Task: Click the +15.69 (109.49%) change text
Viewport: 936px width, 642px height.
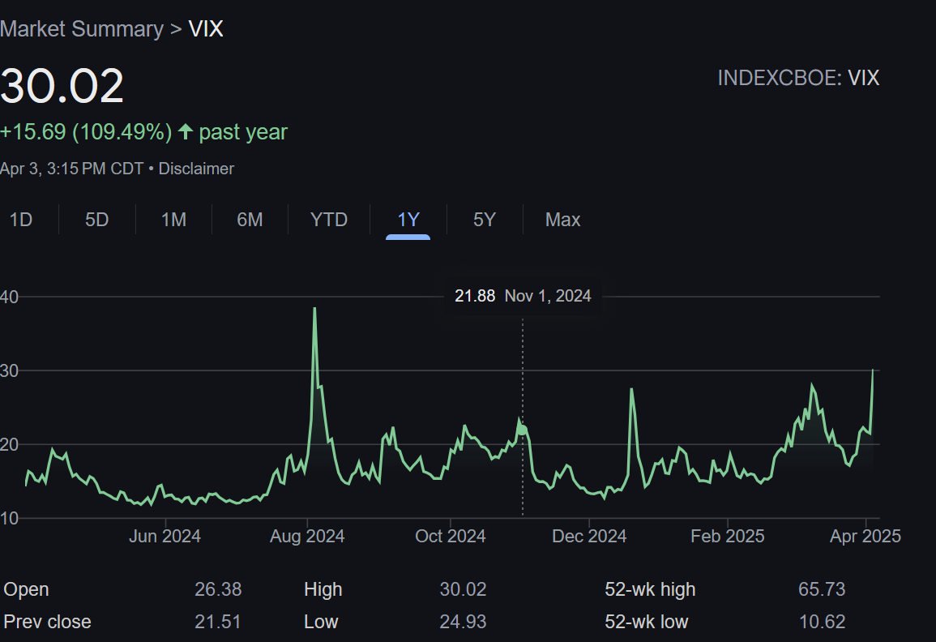Action: [x=86, y=132]
